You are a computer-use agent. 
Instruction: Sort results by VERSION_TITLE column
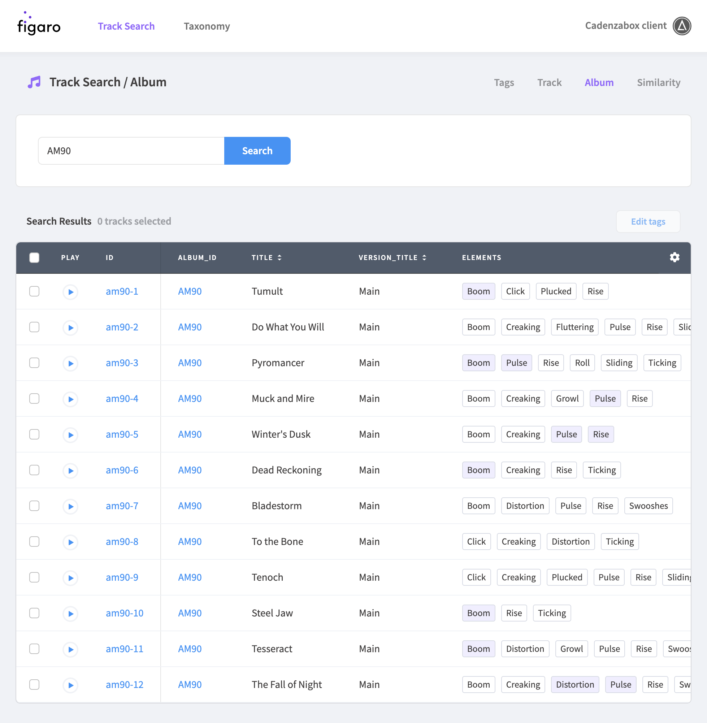392,258
